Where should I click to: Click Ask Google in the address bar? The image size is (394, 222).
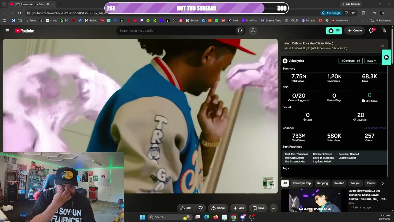pos(331,13)
